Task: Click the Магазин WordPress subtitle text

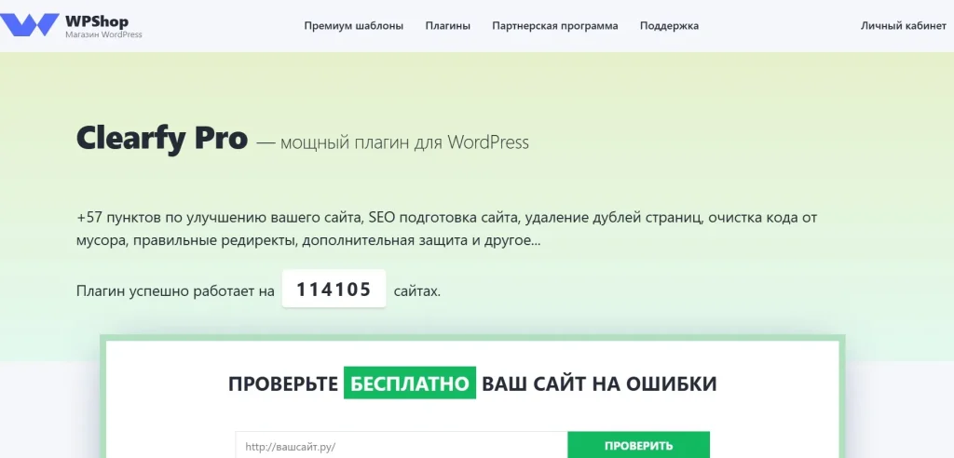Action: (x=103, y=34)
